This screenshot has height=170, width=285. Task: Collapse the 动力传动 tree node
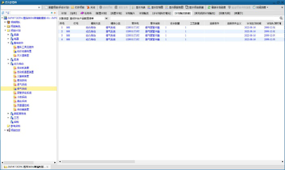click(x=8, y=64)
